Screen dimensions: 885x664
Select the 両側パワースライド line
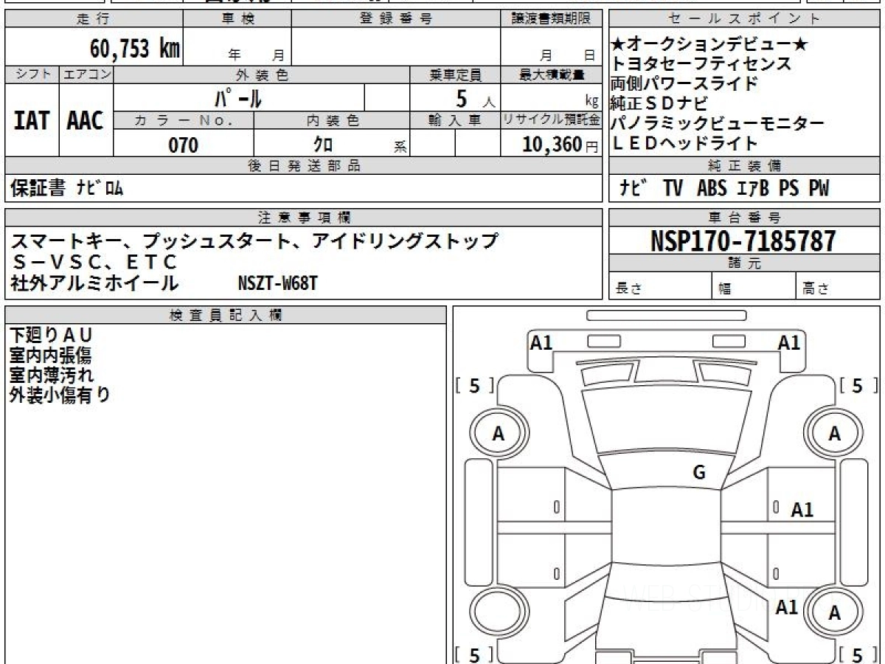pyautogui.click(x=684, y=83)
